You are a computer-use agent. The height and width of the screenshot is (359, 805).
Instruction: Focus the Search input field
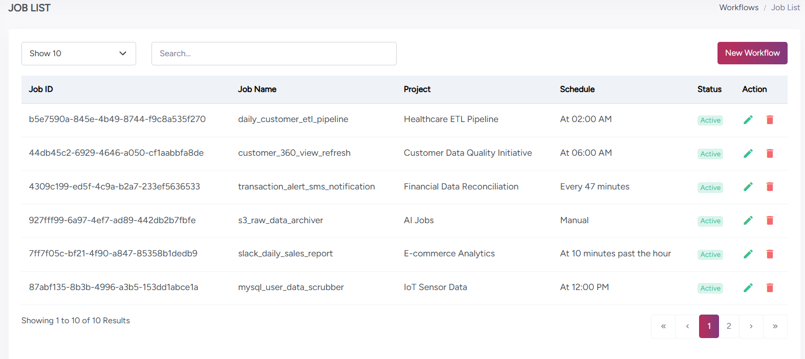coord(274,54)
